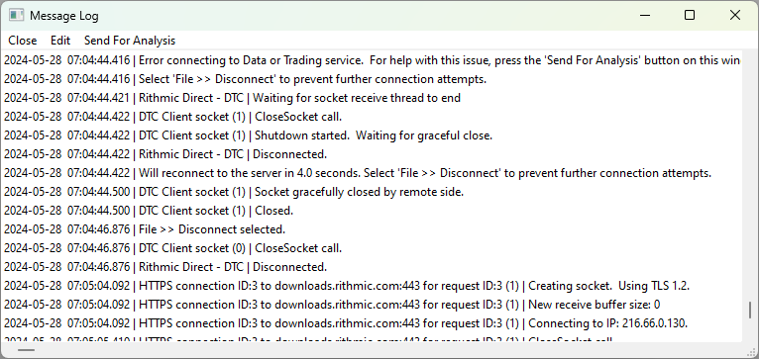Close the Message Log window
759x359 pixels.
(x=735, y=16)
